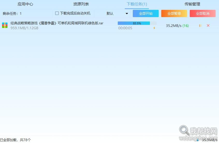
Task: Click the 已全部加载, 共78个 status text
Action: [x=15, y=140]
